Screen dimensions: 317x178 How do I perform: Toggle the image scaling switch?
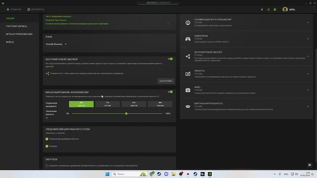pos(170,92)
